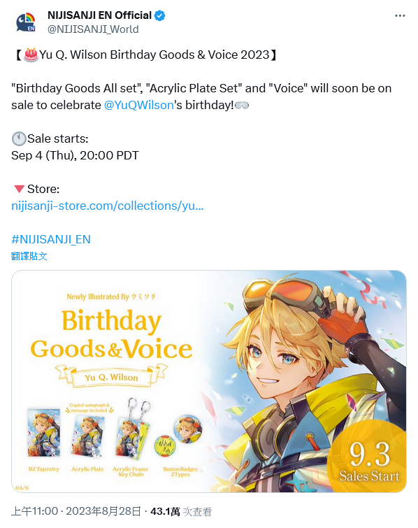This screenshot has width=418, height=528.
Task: Click the red down triangle beside Store
Action: tap(19, 189)
